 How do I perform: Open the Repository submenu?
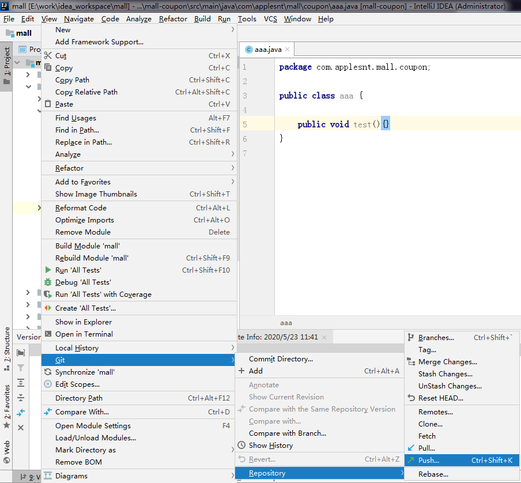pyautogui.click(x=319, y=473)
